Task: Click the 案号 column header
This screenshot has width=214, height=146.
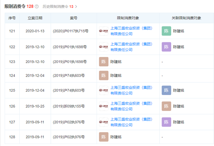Action: tap(74, 18)
